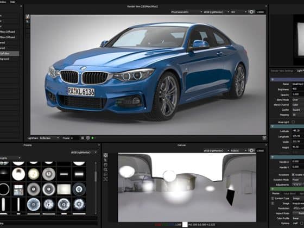Open the Canvas sRGB LightMonitor dropdown
Screen dimensions: 304x228
216,151
